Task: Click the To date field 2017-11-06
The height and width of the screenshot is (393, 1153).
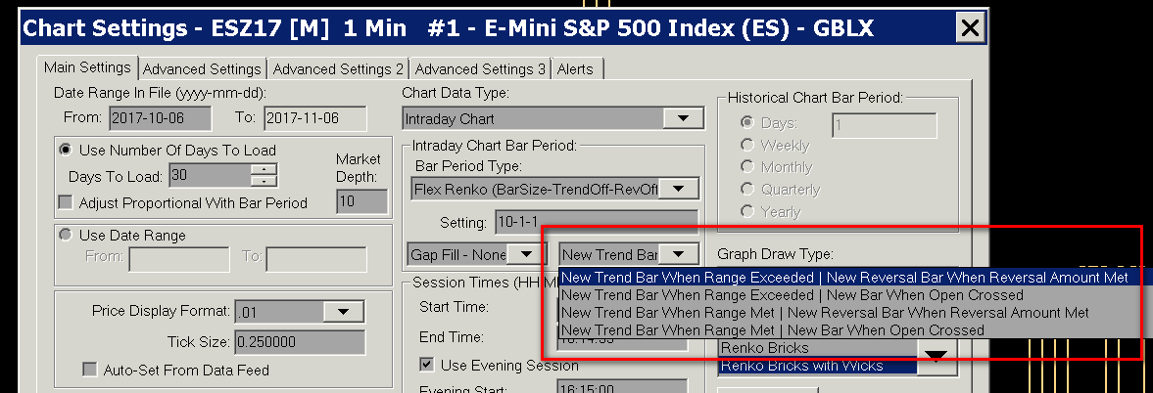Action: click(314, 118)
